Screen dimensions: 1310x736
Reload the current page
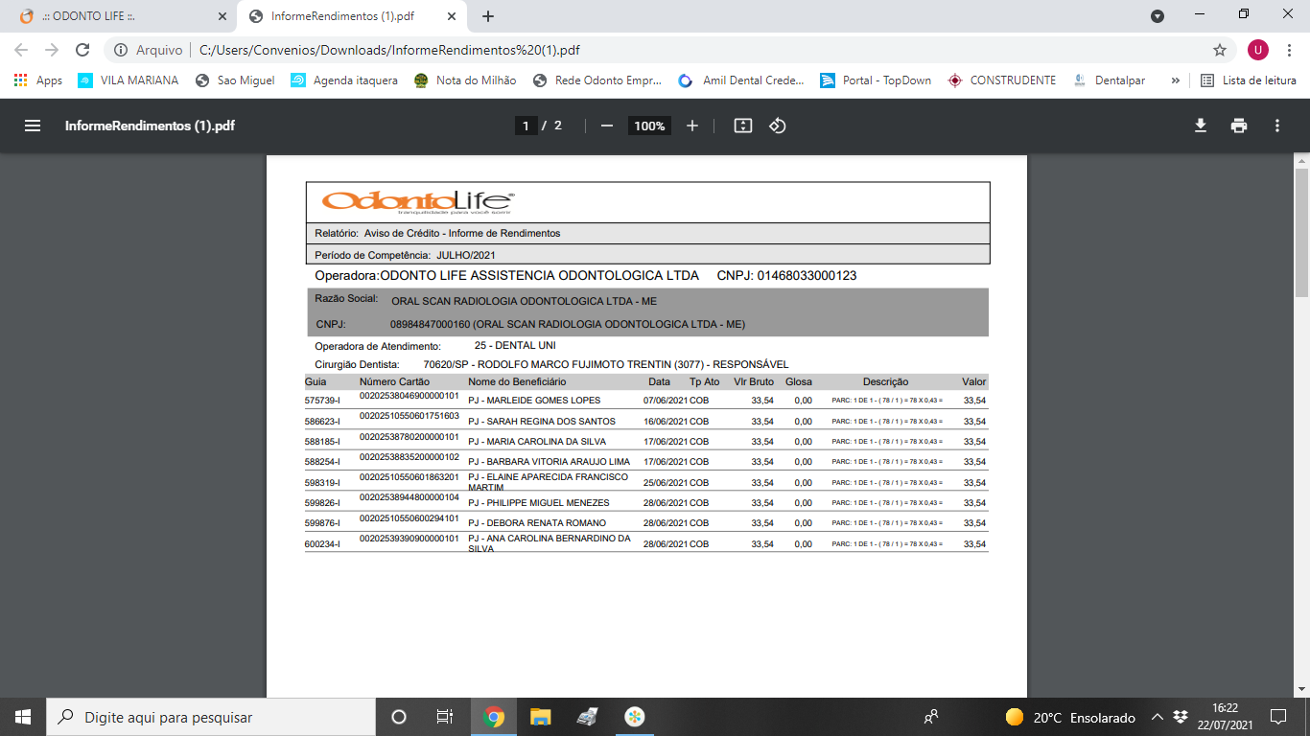(x=82, y=50)
